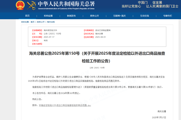The height and width of the screenshot is (120, 181).
Task: Click the paragraph starting 为保护消费者合法权益
Action: pos(97,79)
